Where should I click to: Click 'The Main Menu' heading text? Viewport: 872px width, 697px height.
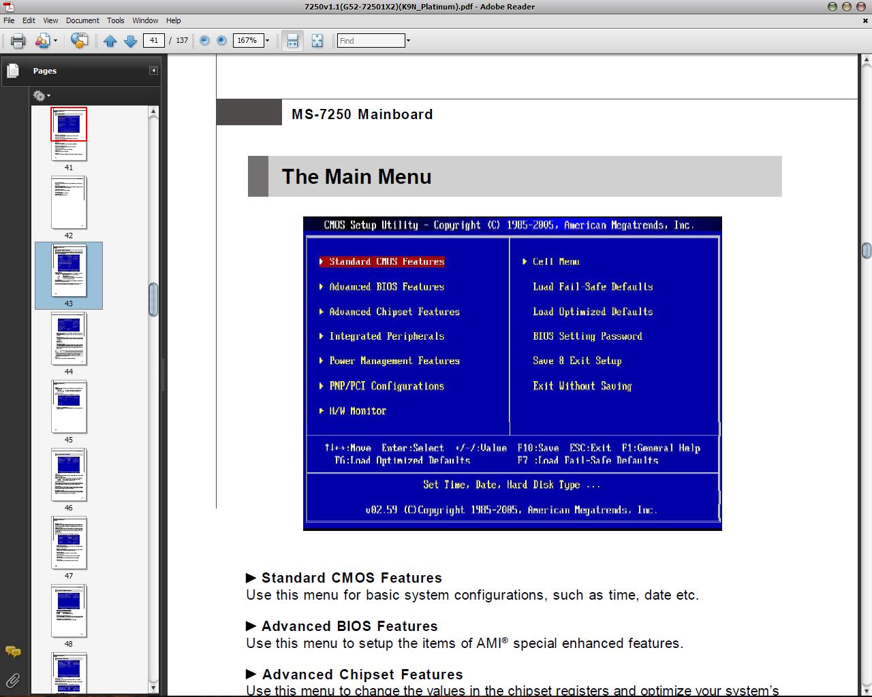pos(356,177)
